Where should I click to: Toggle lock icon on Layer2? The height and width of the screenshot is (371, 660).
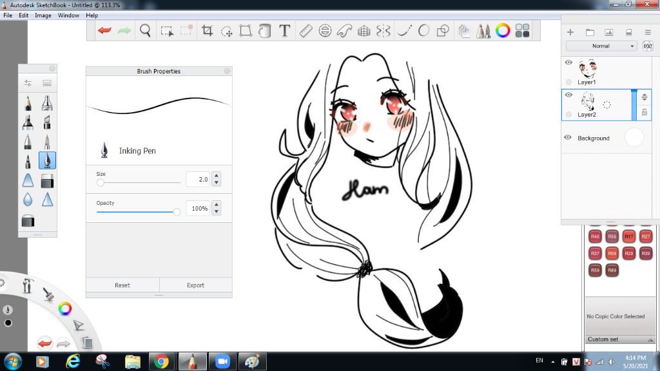click(645, 112)
